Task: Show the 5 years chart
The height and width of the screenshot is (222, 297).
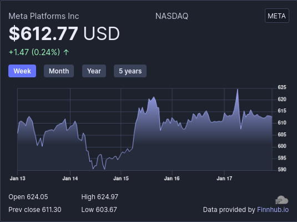Action: tap(130, 71)
